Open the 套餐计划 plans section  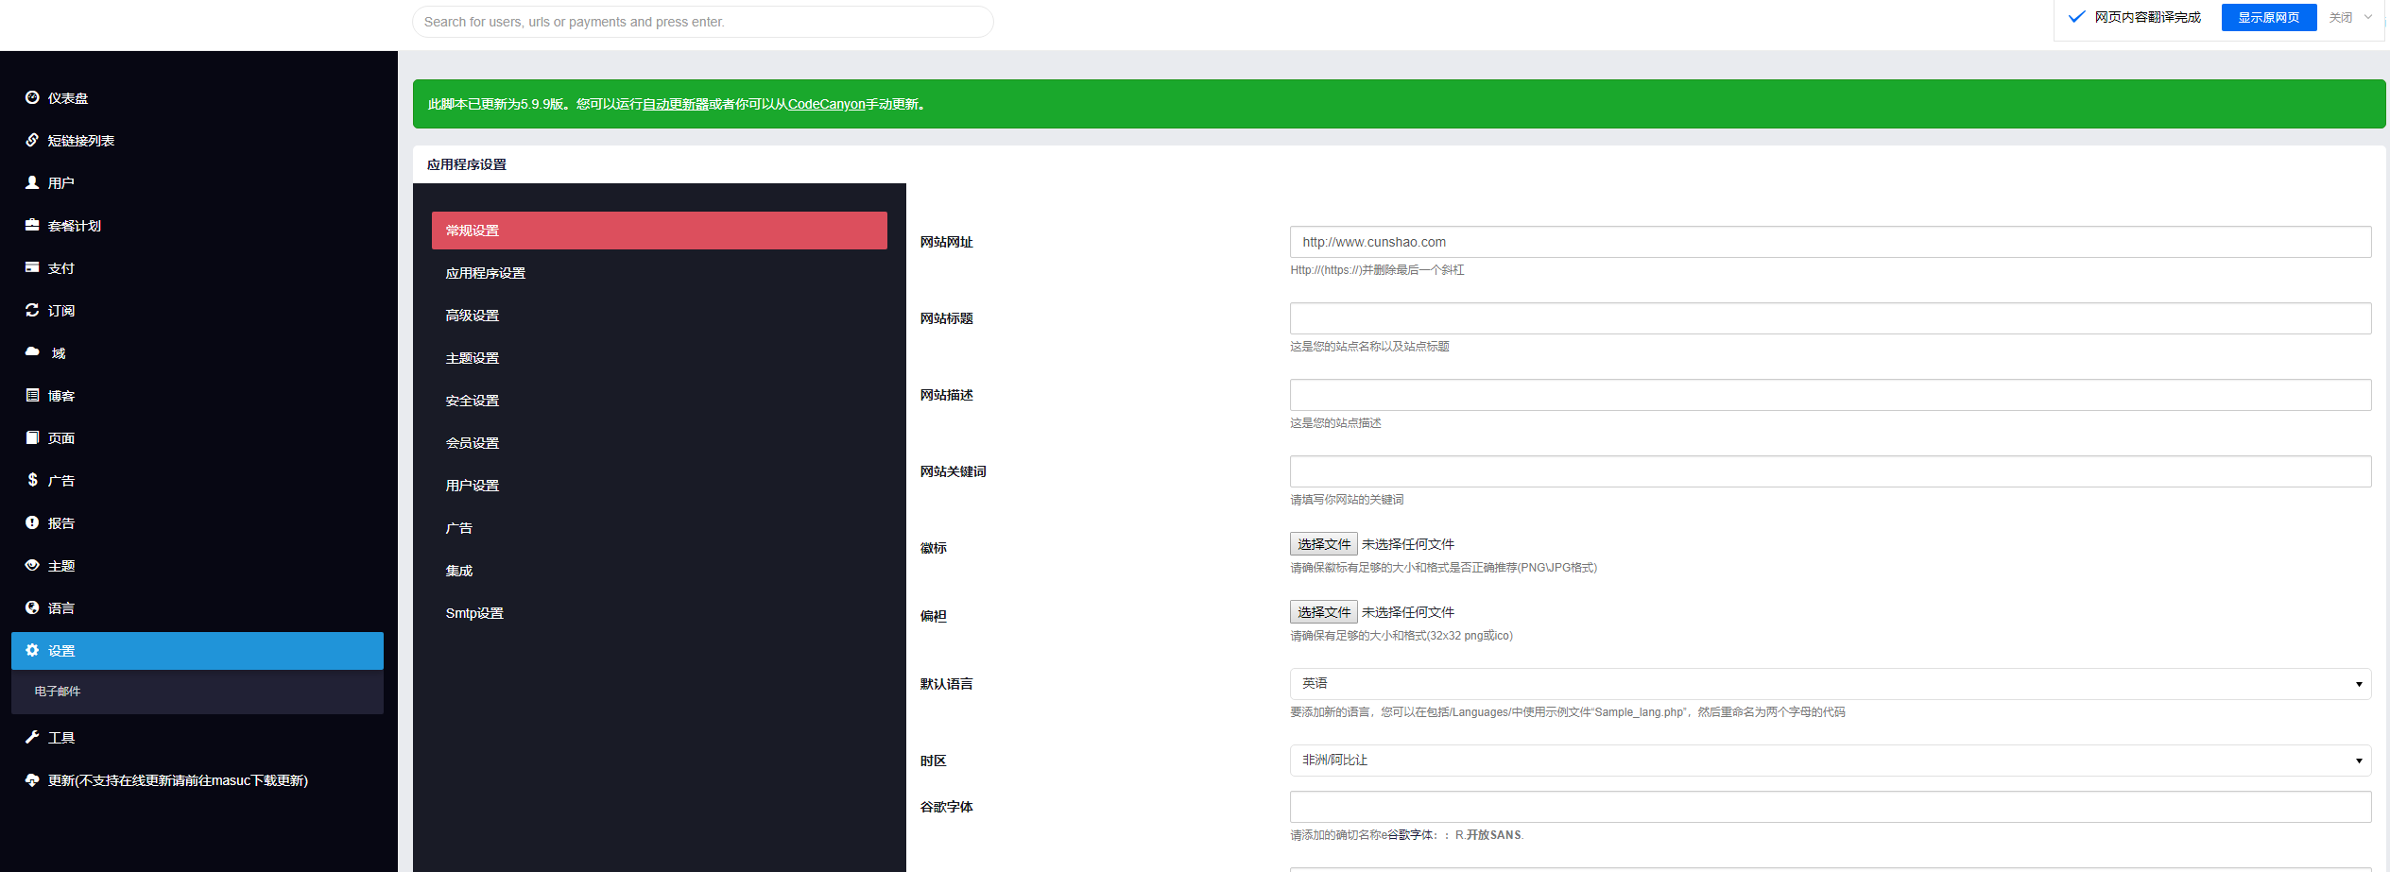74,225
